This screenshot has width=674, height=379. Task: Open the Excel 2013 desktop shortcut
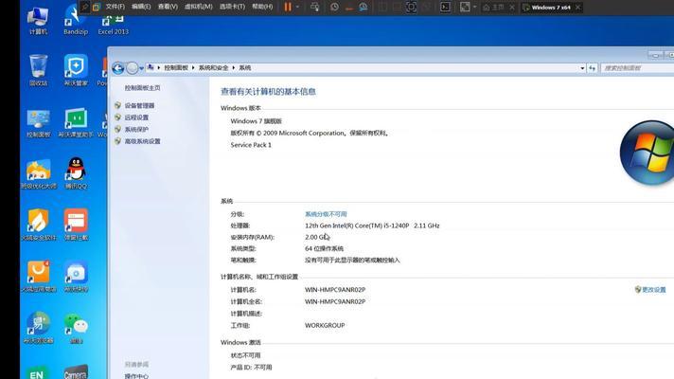click(113, 25)
